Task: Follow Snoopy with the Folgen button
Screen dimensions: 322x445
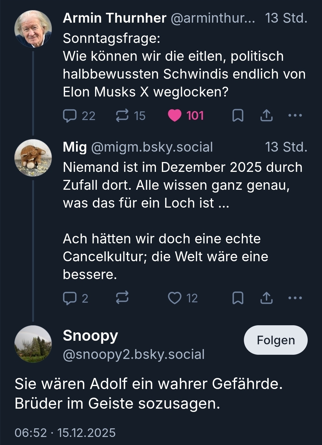Action: [x=275, y=340]
